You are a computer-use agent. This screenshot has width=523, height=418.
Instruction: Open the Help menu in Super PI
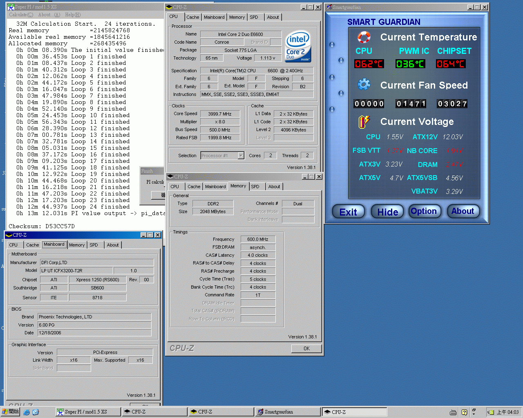(x=73, y=15)
